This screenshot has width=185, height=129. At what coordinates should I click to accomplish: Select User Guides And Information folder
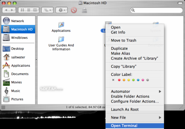coord(61,39)
